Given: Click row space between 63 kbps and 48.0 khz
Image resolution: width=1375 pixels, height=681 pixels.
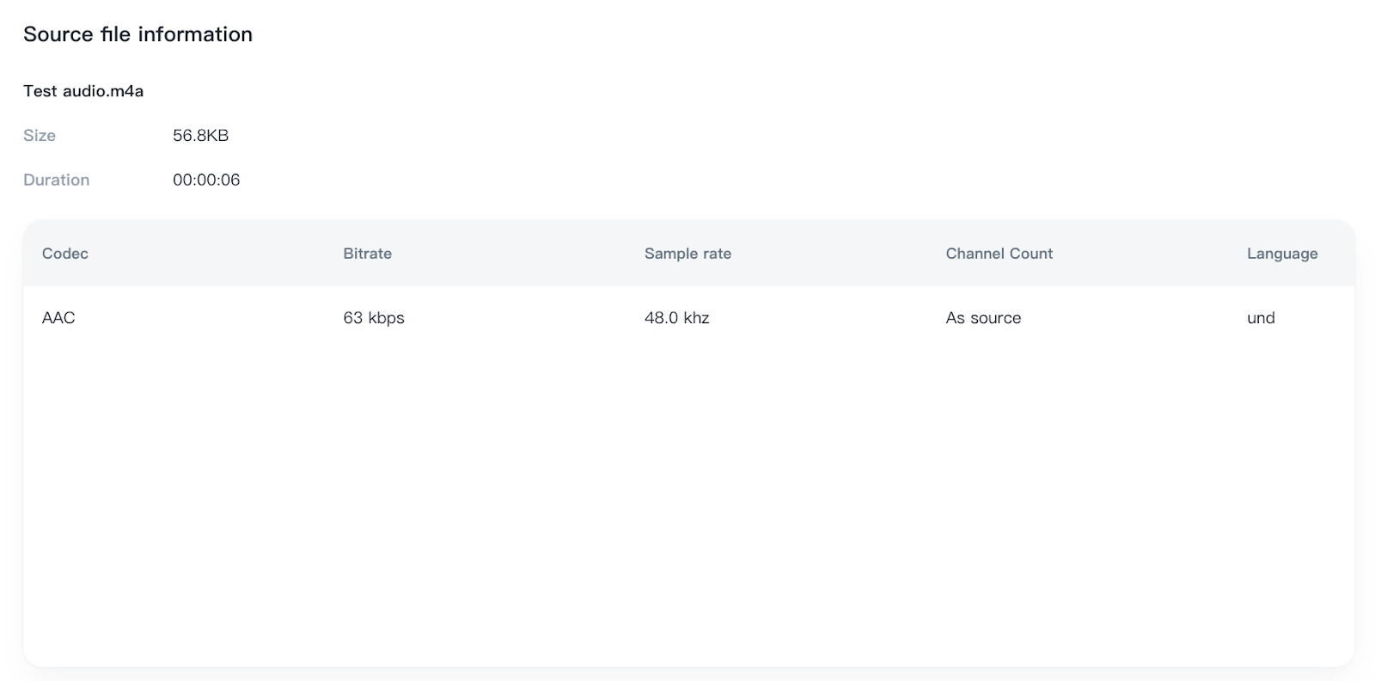Looking at the screenshot, I should coord(524,318).
